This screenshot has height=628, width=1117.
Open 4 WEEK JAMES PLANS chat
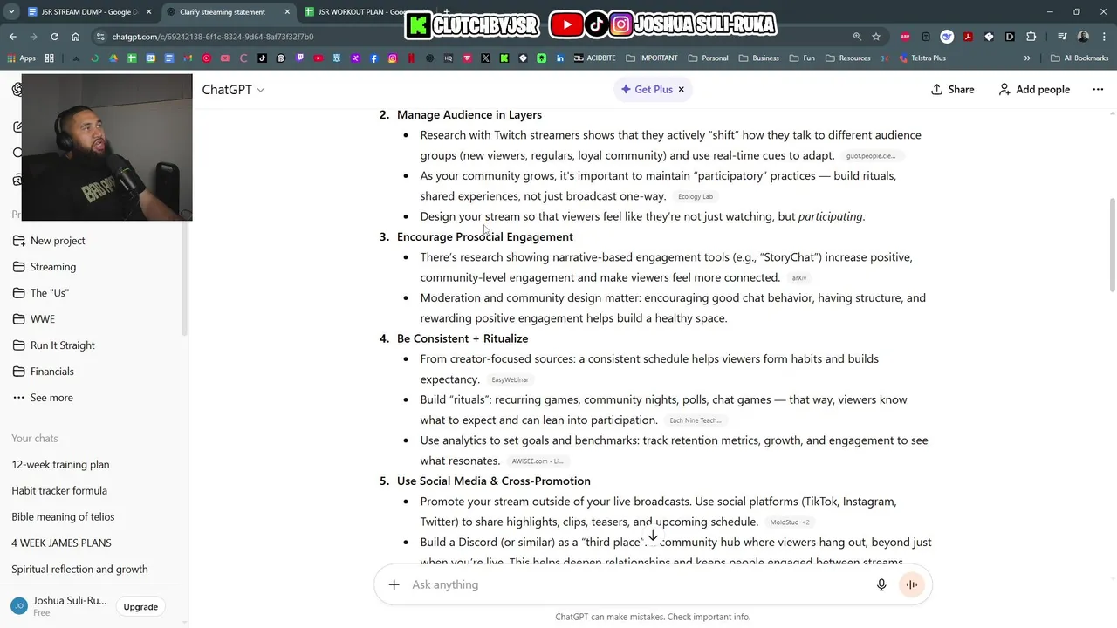pos(61,543)
